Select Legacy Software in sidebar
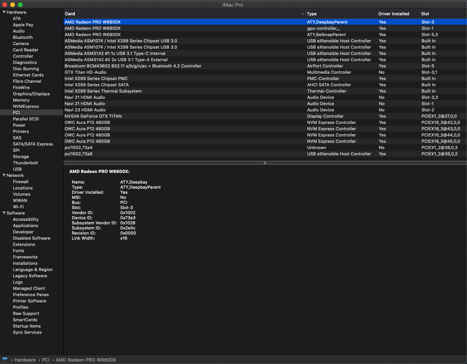This screenshot has width=467, height=364. [30, 275]
